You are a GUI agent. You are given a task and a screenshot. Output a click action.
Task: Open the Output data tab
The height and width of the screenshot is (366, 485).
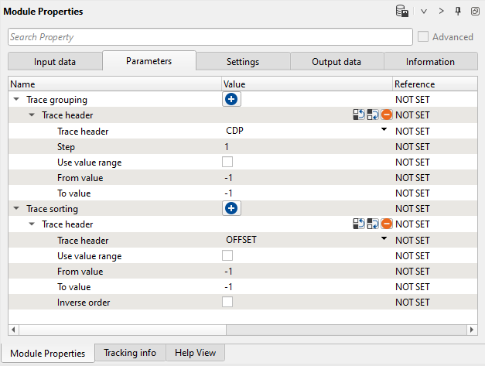[x=336, y=62]
